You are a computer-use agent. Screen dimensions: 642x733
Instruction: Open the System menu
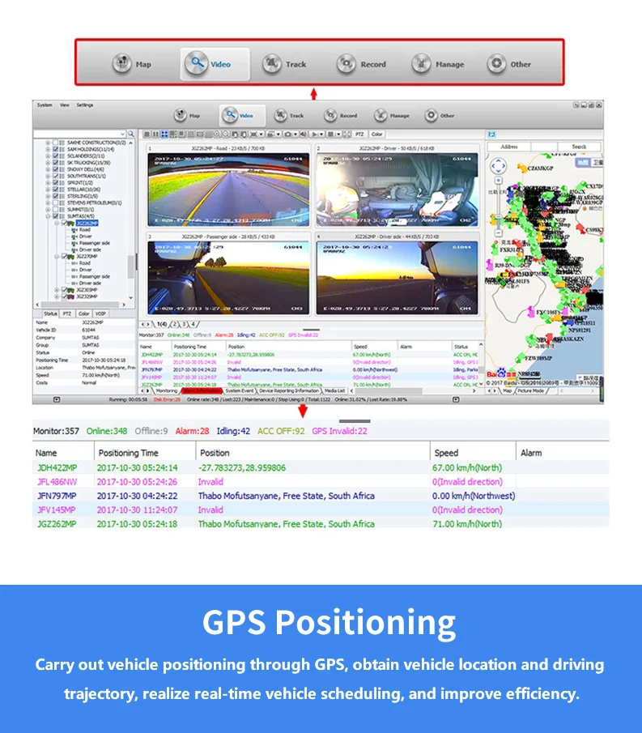click(45, 104)
